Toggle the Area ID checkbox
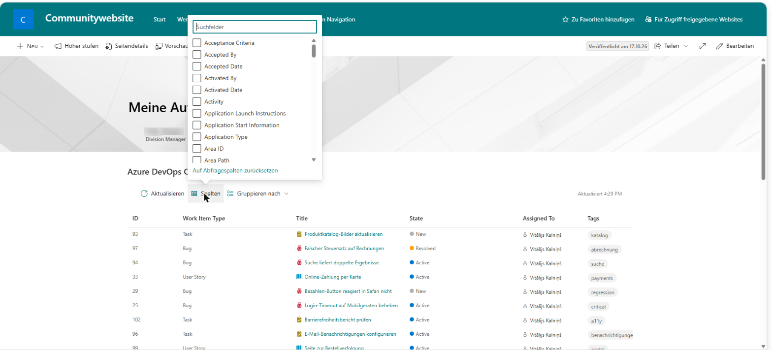This screenshot has height=350, width=772. (x=197, y=149)
